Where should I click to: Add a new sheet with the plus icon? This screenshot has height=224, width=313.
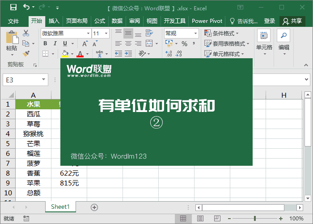pyautogui.click(x=94, y=207)
